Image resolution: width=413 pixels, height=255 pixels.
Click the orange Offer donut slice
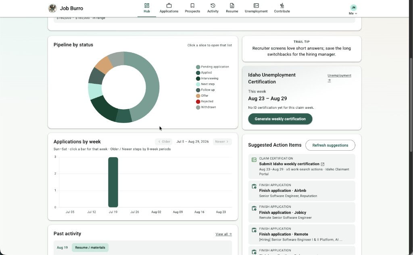coord(104,65)
